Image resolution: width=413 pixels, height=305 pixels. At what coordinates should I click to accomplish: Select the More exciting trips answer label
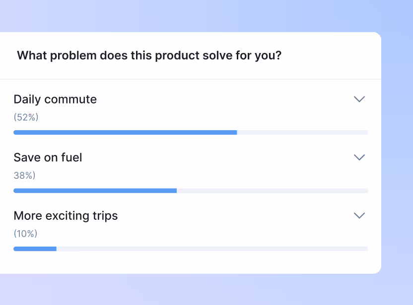pos(66,216)
